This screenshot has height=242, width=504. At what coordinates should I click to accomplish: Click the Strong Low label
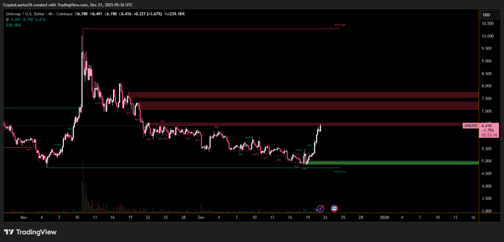pyautogui.click(x=340, y=171)
